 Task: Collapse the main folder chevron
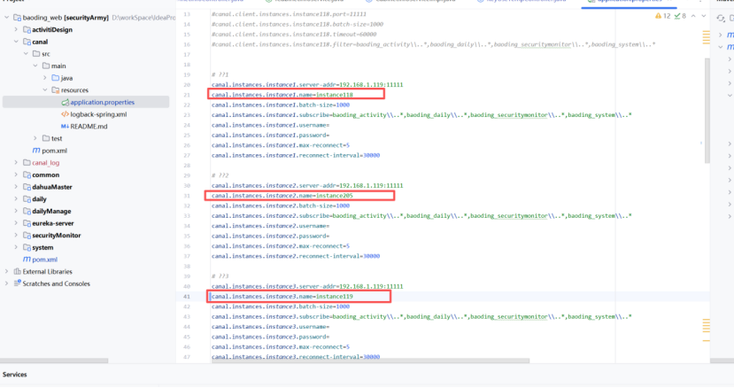35,66
